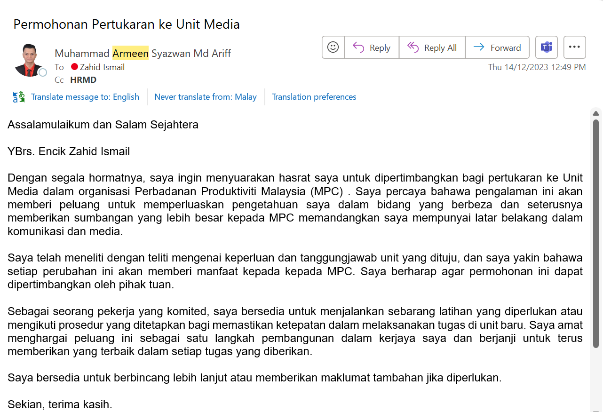Click the translator icon

19,97
